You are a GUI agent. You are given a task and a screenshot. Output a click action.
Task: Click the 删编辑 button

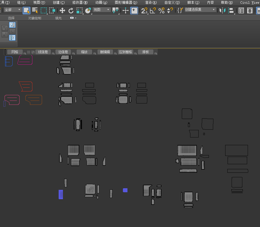105,52
